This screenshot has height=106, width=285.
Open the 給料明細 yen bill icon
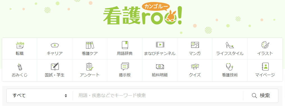[160, 67]
